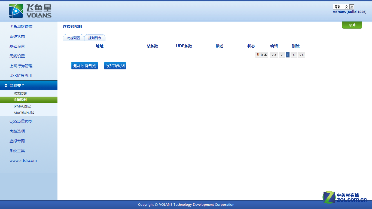Go to last page with >> button
Image resolution: width=372 pixels, height=209 pixels.
pyautogui.click(x=302, y=55)
